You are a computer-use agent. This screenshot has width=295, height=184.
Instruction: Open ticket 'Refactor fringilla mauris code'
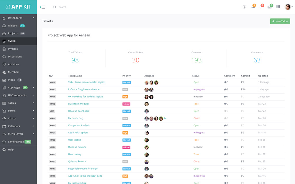pos(84,89)
